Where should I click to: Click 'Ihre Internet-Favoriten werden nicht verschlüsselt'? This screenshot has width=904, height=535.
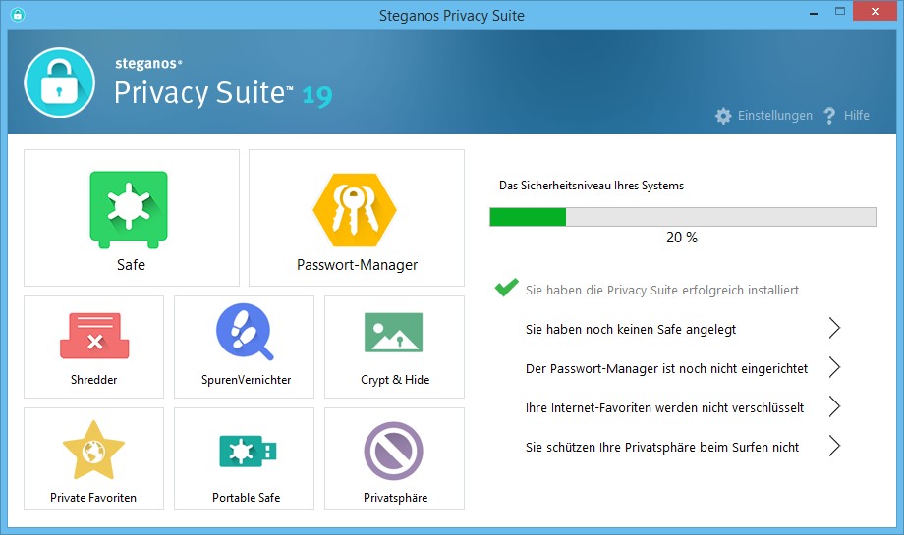coord(664,407)
